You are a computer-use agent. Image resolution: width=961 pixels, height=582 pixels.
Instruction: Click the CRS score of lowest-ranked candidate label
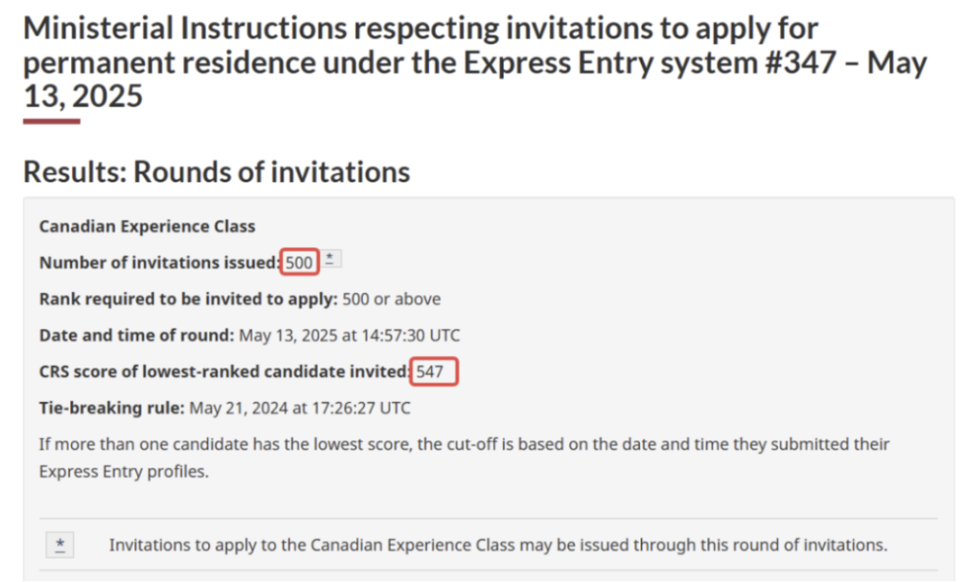pyautogui.click(x=224, y=372)
